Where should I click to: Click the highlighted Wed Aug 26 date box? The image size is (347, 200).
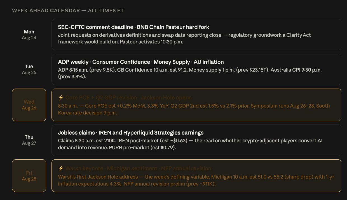click(29, 105)
